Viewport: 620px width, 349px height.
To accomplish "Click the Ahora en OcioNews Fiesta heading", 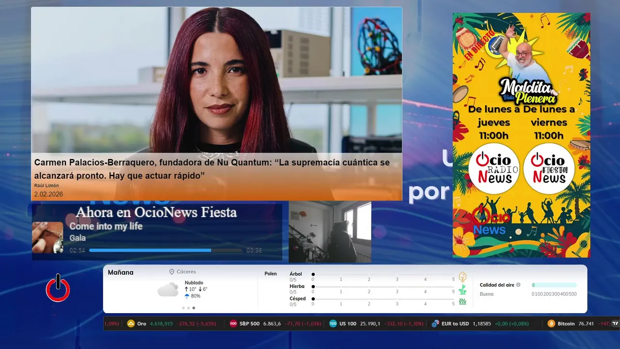I will 156,212.
